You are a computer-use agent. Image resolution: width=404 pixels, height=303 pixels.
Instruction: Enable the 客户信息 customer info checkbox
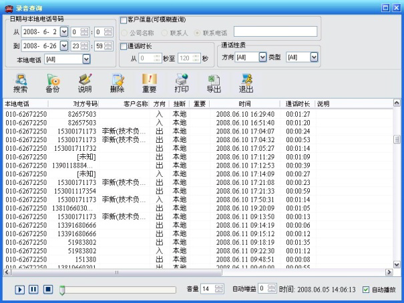(124, 20)
